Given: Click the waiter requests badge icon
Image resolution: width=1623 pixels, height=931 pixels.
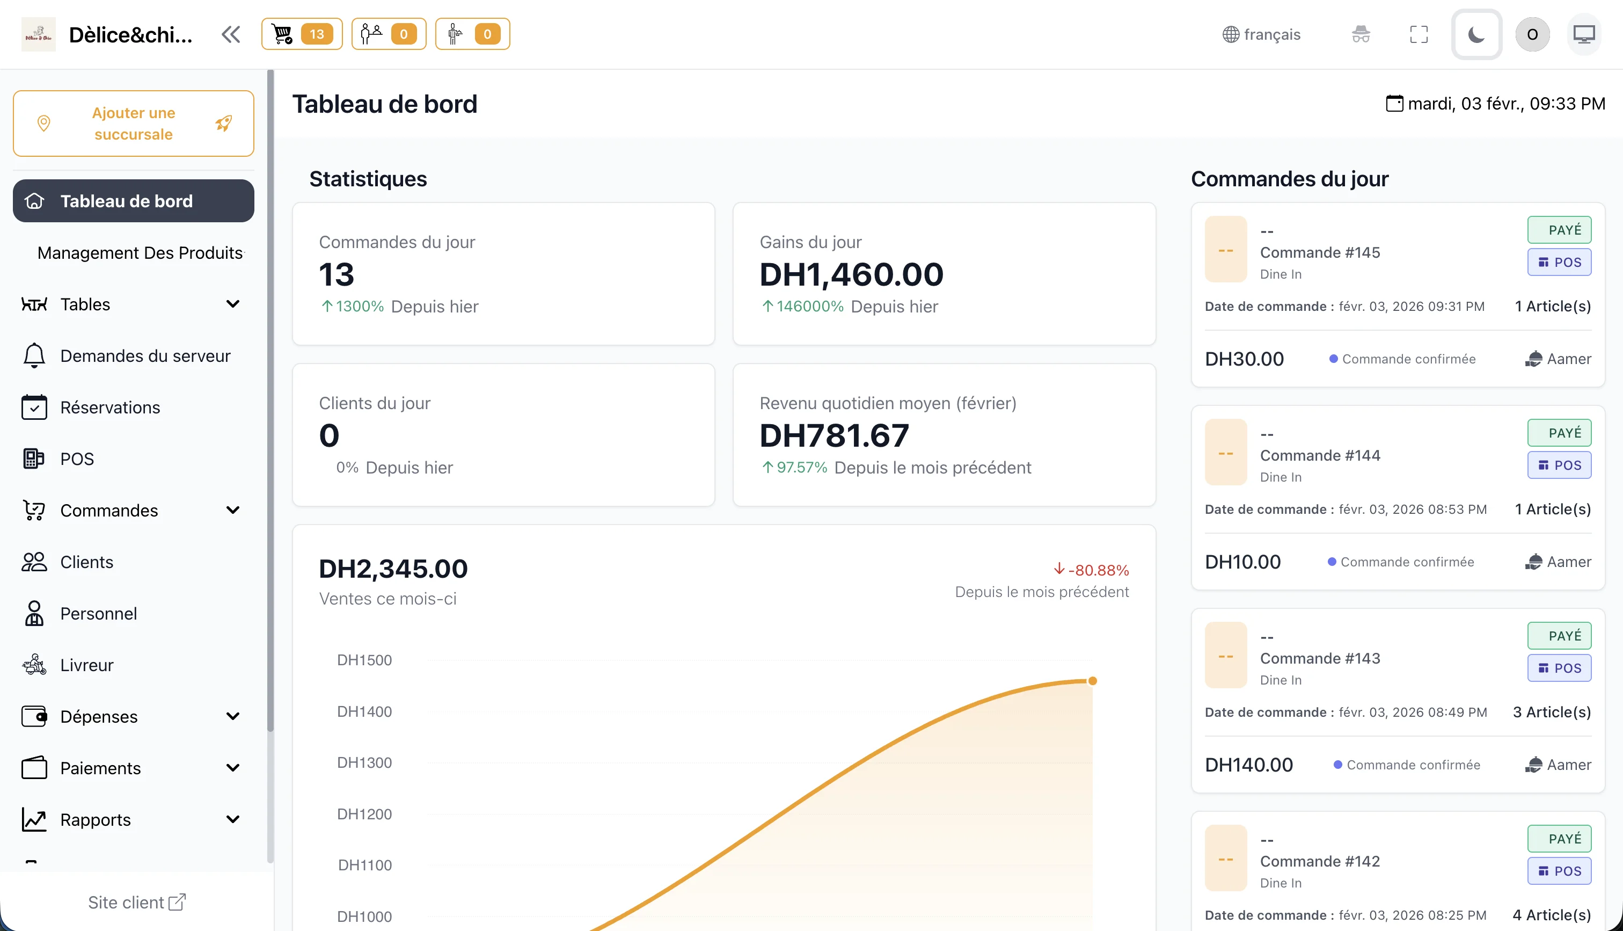Looking at the screenshot, I should click(472, 34).
